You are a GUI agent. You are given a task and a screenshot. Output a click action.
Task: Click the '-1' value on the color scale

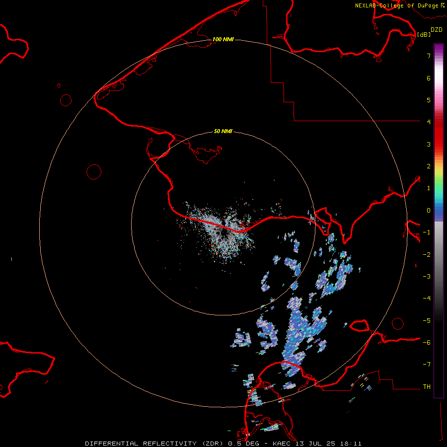(427, 232)
